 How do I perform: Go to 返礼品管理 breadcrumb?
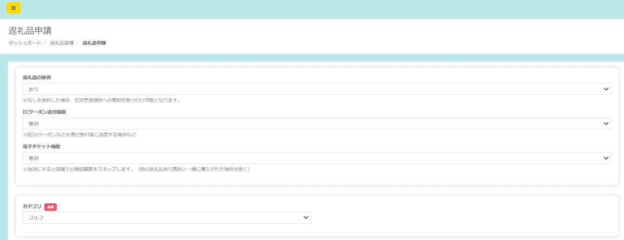(62, 43)
